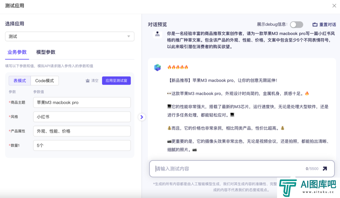The image size is (340, 198).
Task: Click the 对话预览 heading text
Action: tap(157, 25)
